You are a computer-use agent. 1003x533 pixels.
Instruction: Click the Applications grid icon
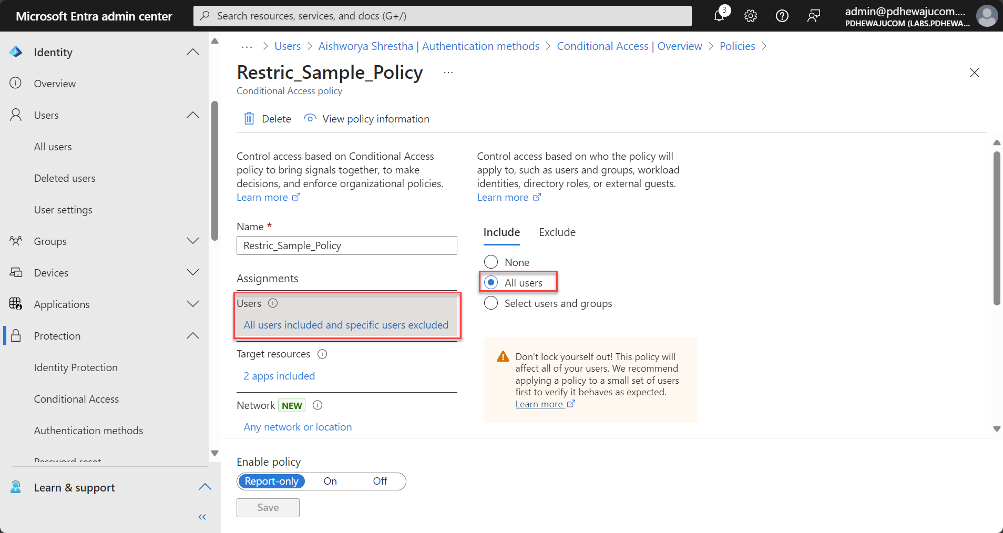[16, 304]
